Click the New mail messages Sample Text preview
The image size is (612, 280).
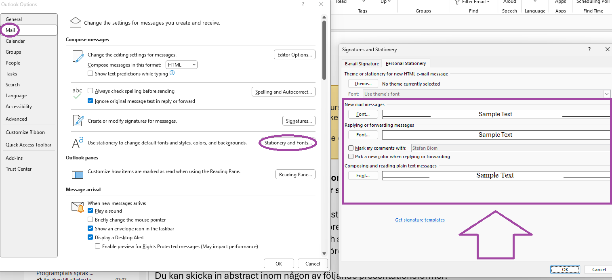[x=496, y=114]
